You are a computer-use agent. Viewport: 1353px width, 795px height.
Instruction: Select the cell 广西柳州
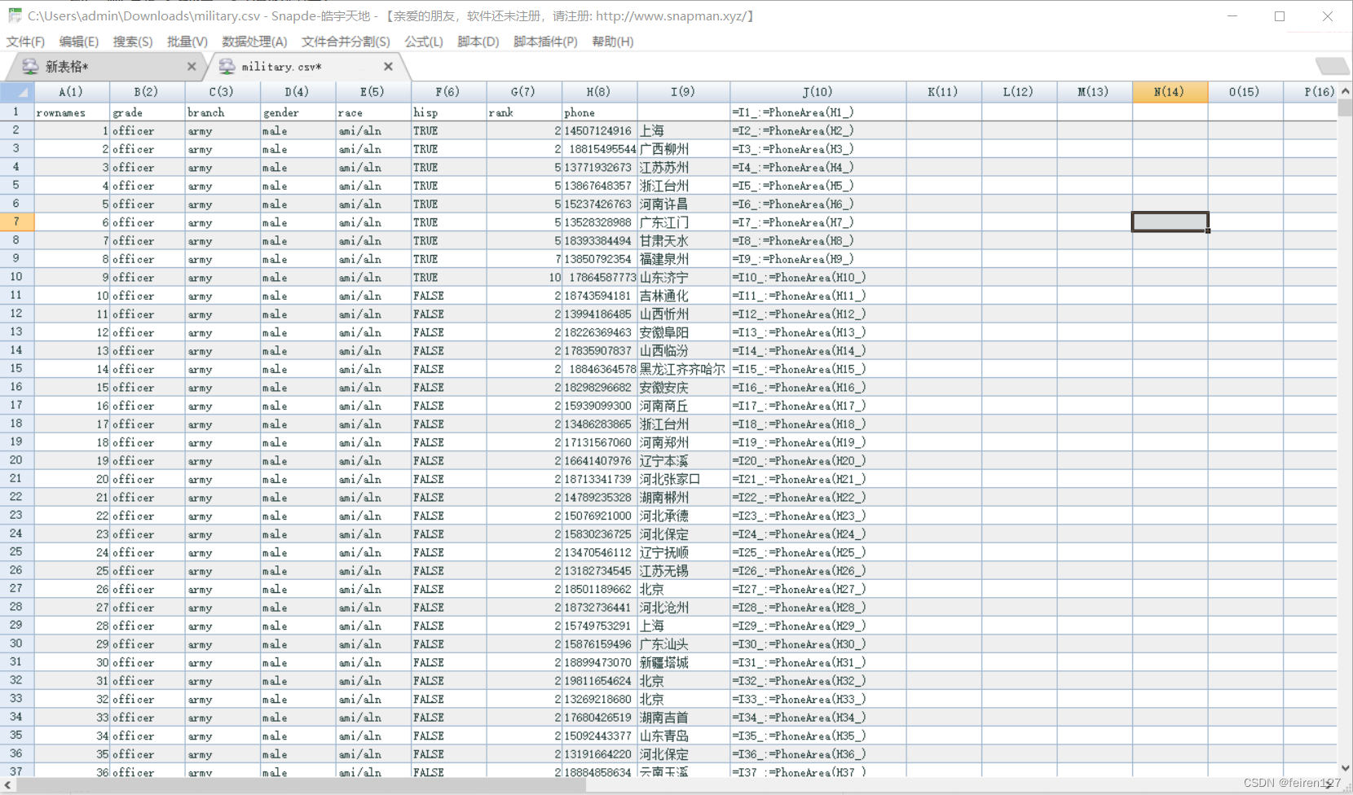683,149
